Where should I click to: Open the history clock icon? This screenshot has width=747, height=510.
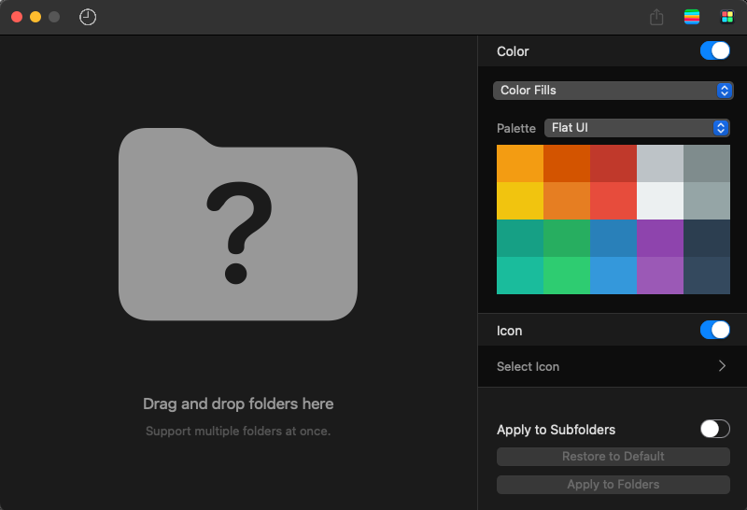pos(88,17)
